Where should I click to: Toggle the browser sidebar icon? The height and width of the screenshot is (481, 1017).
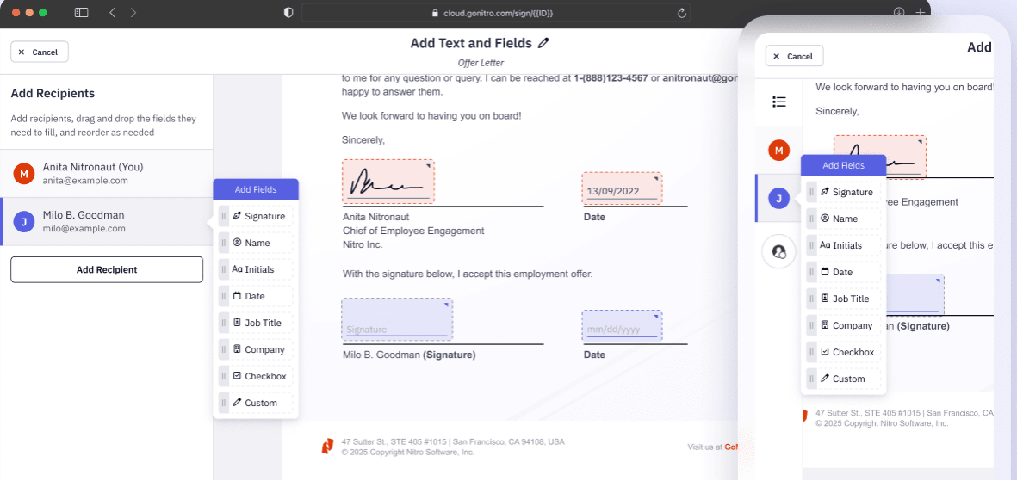pos(81,12)
